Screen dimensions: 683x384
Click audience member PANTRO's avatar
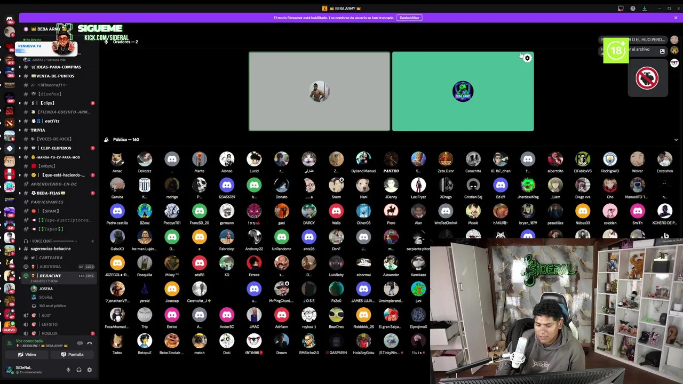[391, 159]
